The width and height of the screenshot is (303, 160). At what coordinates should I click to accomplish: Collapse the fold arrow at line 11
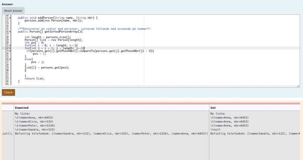tap(10, 18)
